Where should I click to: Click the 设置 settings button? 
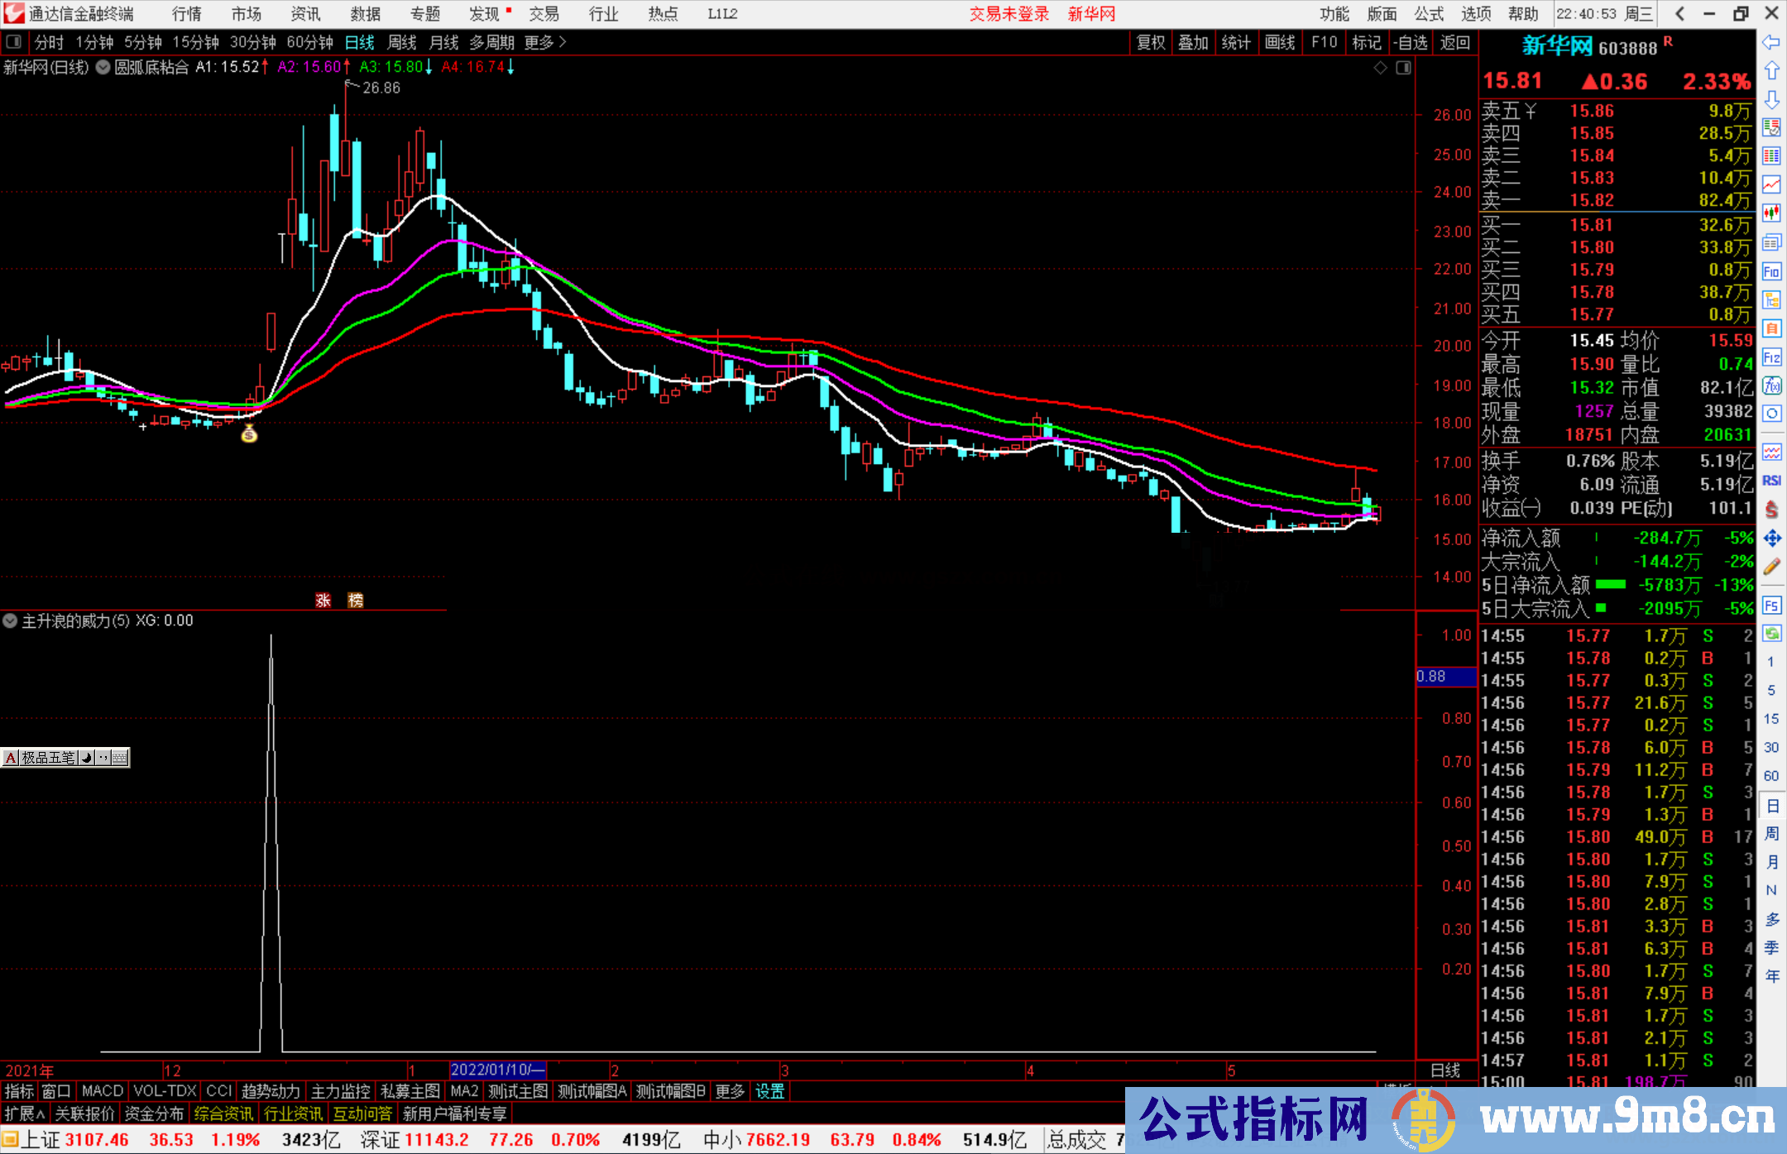tap(770, 1092)
